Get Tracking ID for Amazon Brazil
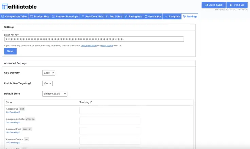 (13, 132)
